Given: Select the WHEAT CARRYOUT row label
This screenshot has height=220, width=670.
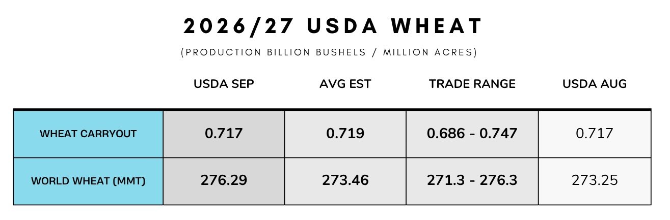Looking at the screenshot, I should pos(88,134).
